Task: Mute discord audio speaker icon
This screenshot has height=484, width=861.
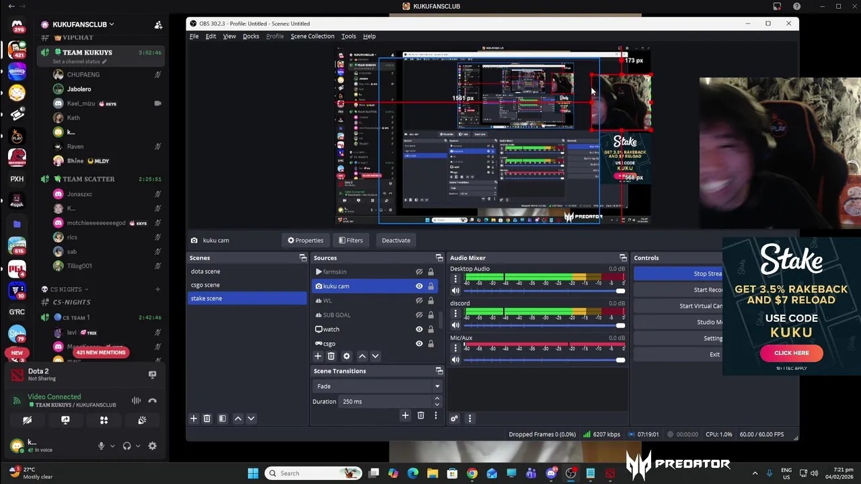Action: pos(455,325)
